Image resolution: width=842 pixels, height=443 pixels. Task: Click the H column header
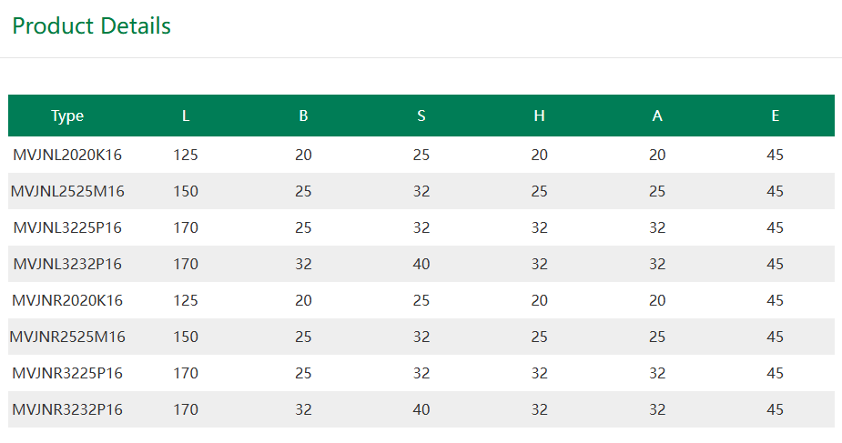(539, 116)
